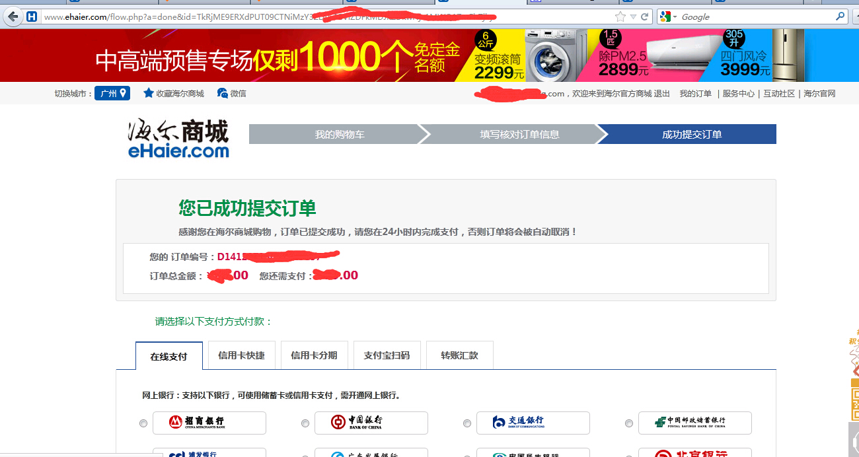Click the search magnifier icon
The width and height of the screenshot is (859, 457).
coord(840,17)
